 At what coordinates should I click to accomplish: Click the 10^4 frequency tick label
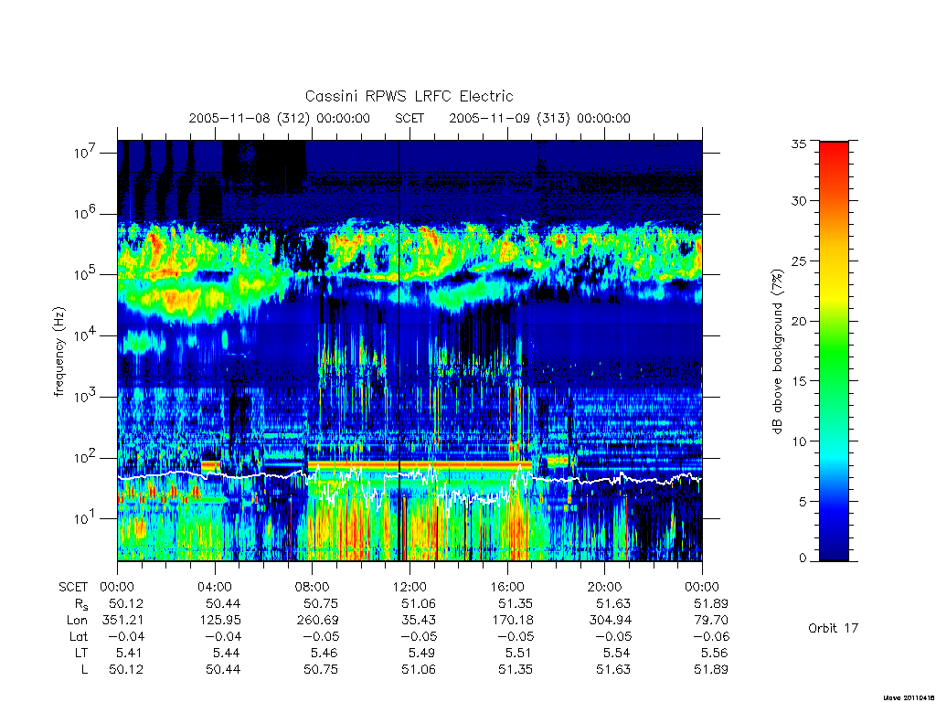point(86,335)
